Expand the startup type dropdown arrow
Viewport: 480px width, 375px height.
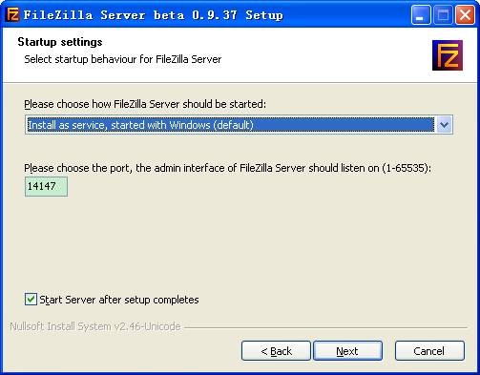[444, 125]
